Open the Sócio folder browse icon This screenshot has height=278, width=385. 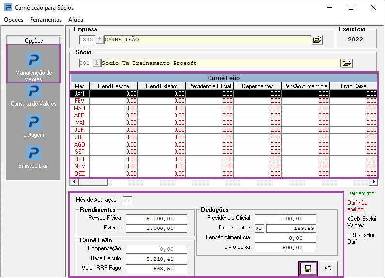347,63
